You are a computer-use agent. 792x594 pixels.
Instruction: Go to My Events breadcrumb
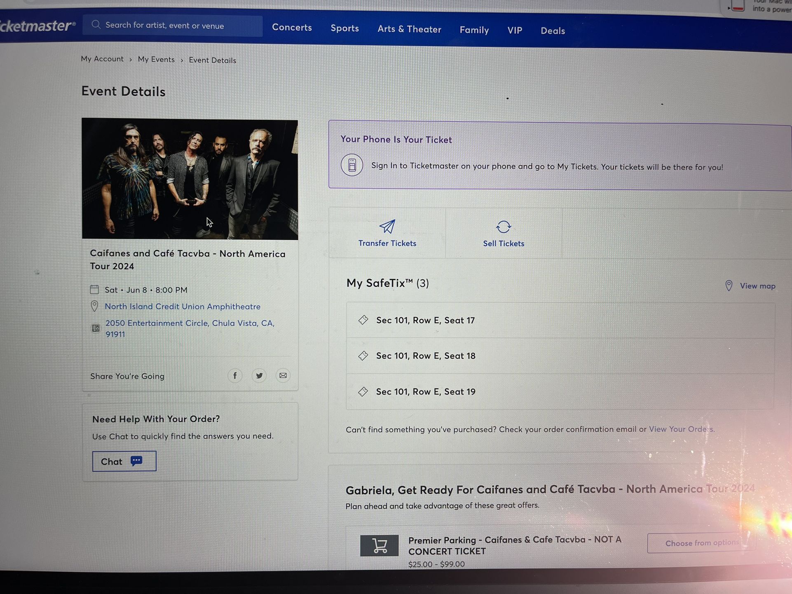pos(156,59)
